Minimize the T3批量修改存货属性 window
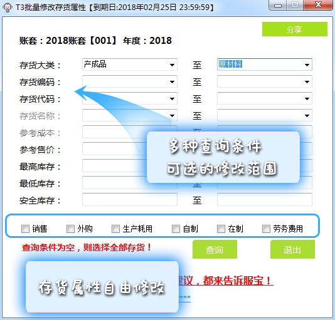Screen dimensions: 335x320 [278, 5]
